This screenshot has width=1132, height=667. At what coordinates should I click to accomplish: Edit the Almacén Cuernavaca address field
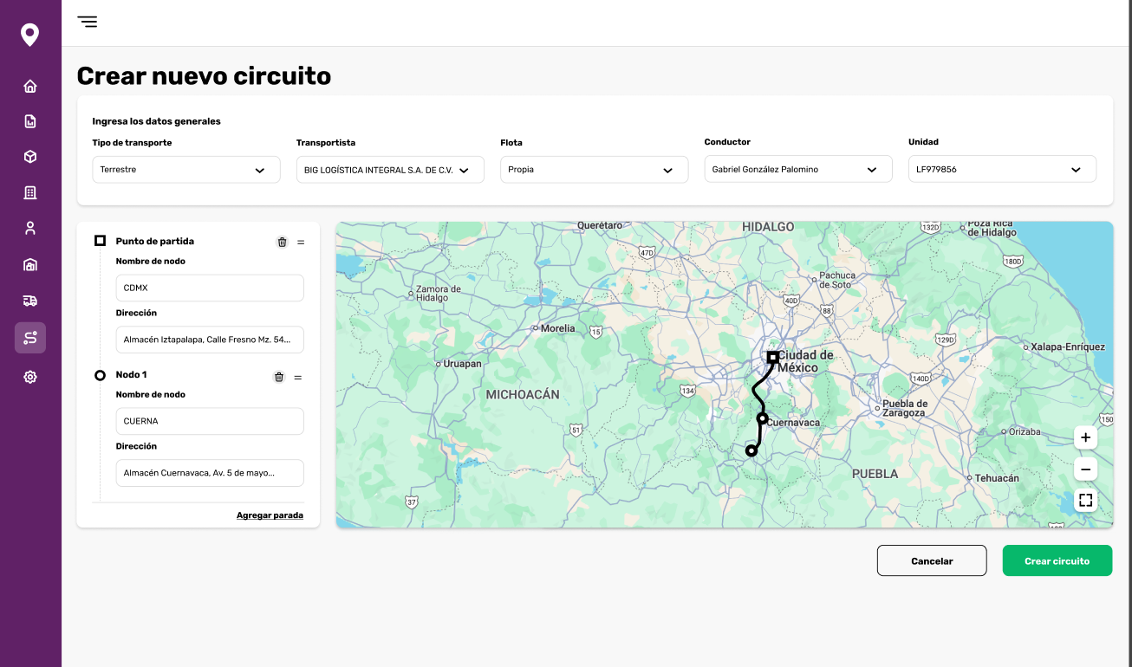(210, 473)
